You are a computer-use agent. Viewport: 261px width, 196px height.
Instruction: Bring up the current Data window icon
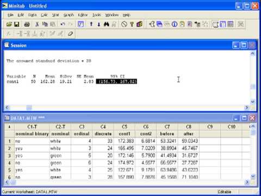pos(223,24)
